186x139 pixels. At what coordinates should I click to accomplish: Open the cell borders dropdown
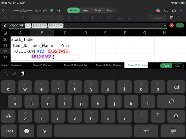(x=109, y=18)
